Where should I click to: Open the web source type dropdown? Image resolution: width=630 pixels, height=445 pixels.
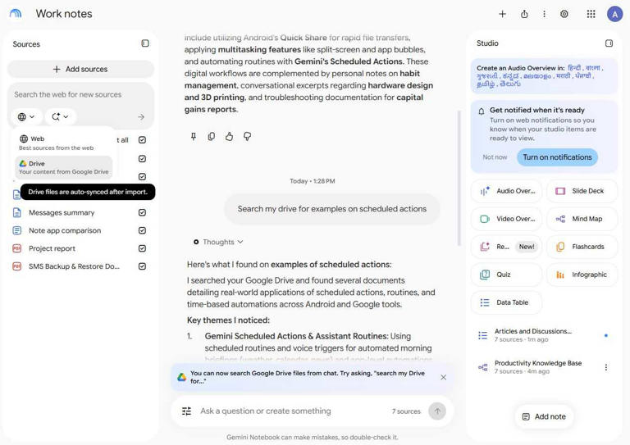(26, 116)
